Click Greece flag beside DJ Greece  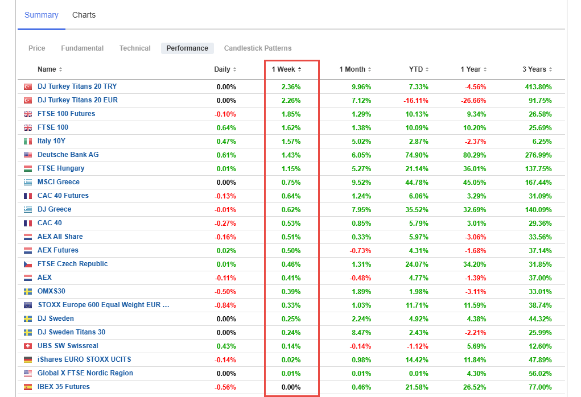click(28, 210)
